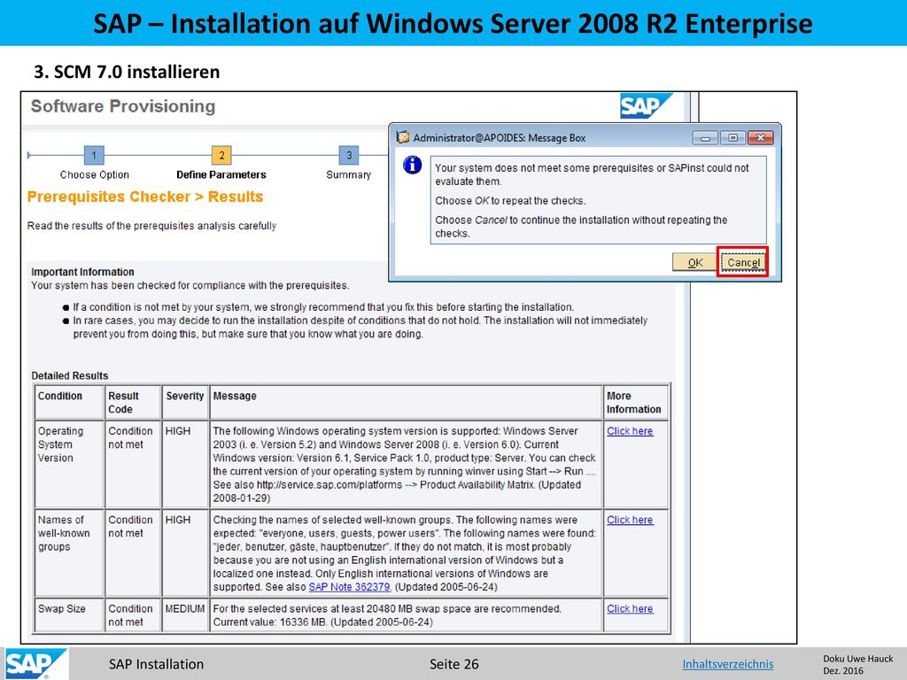Go to Inhaltsverzeichnis link
Image resolution: width=907 pixels, height=680 pixels.
pos(728,664)
